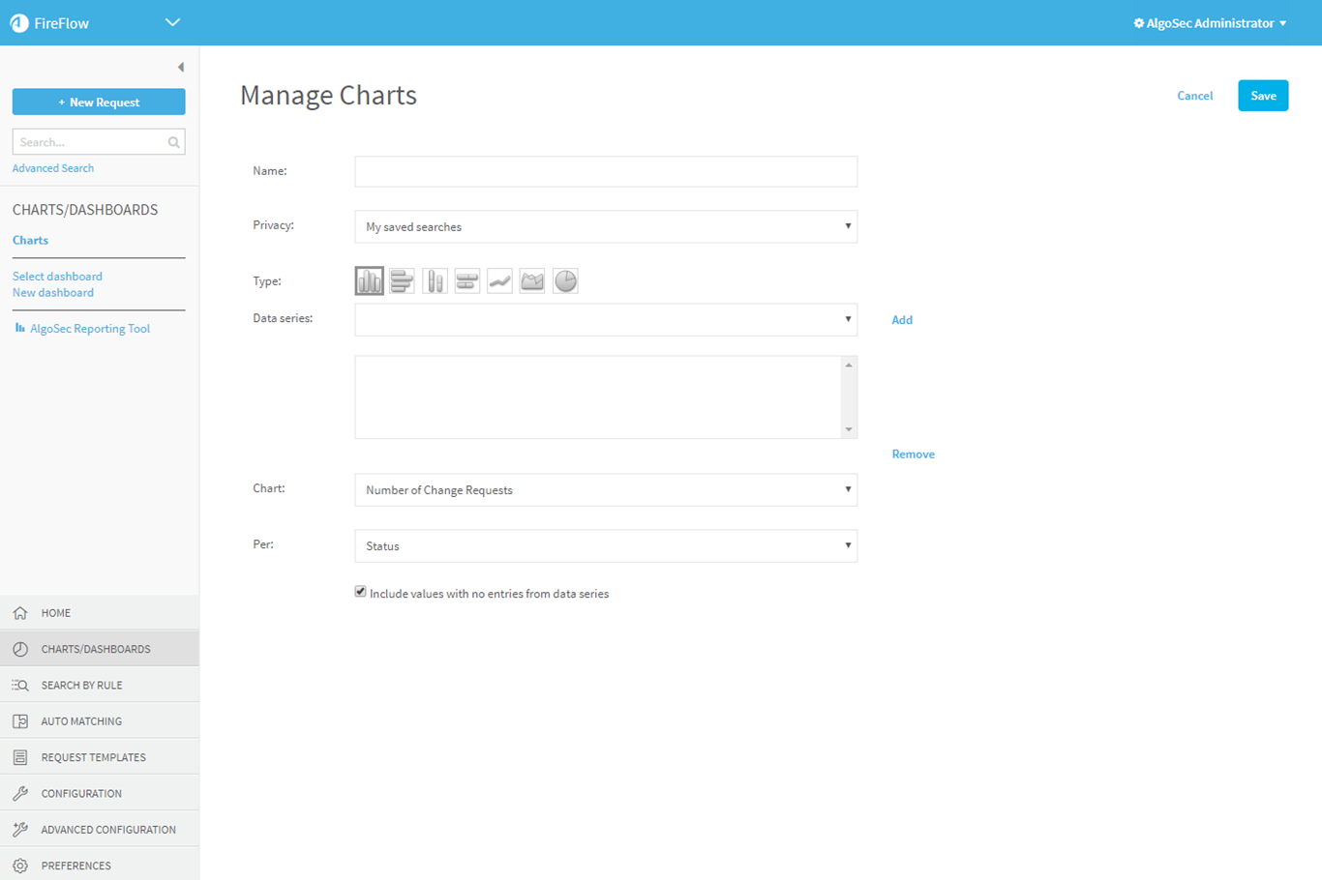
Task: Collapse the left sidebar with the arrow
Action: pos(181,68)
